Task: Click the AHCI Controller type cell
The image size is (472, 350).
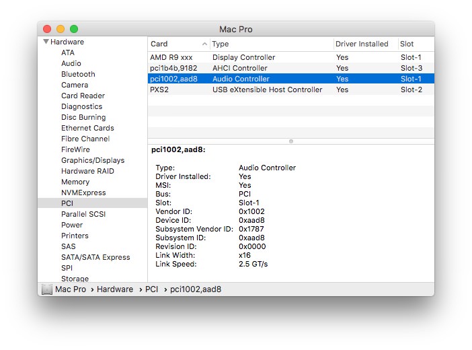Action: (239, 68)
